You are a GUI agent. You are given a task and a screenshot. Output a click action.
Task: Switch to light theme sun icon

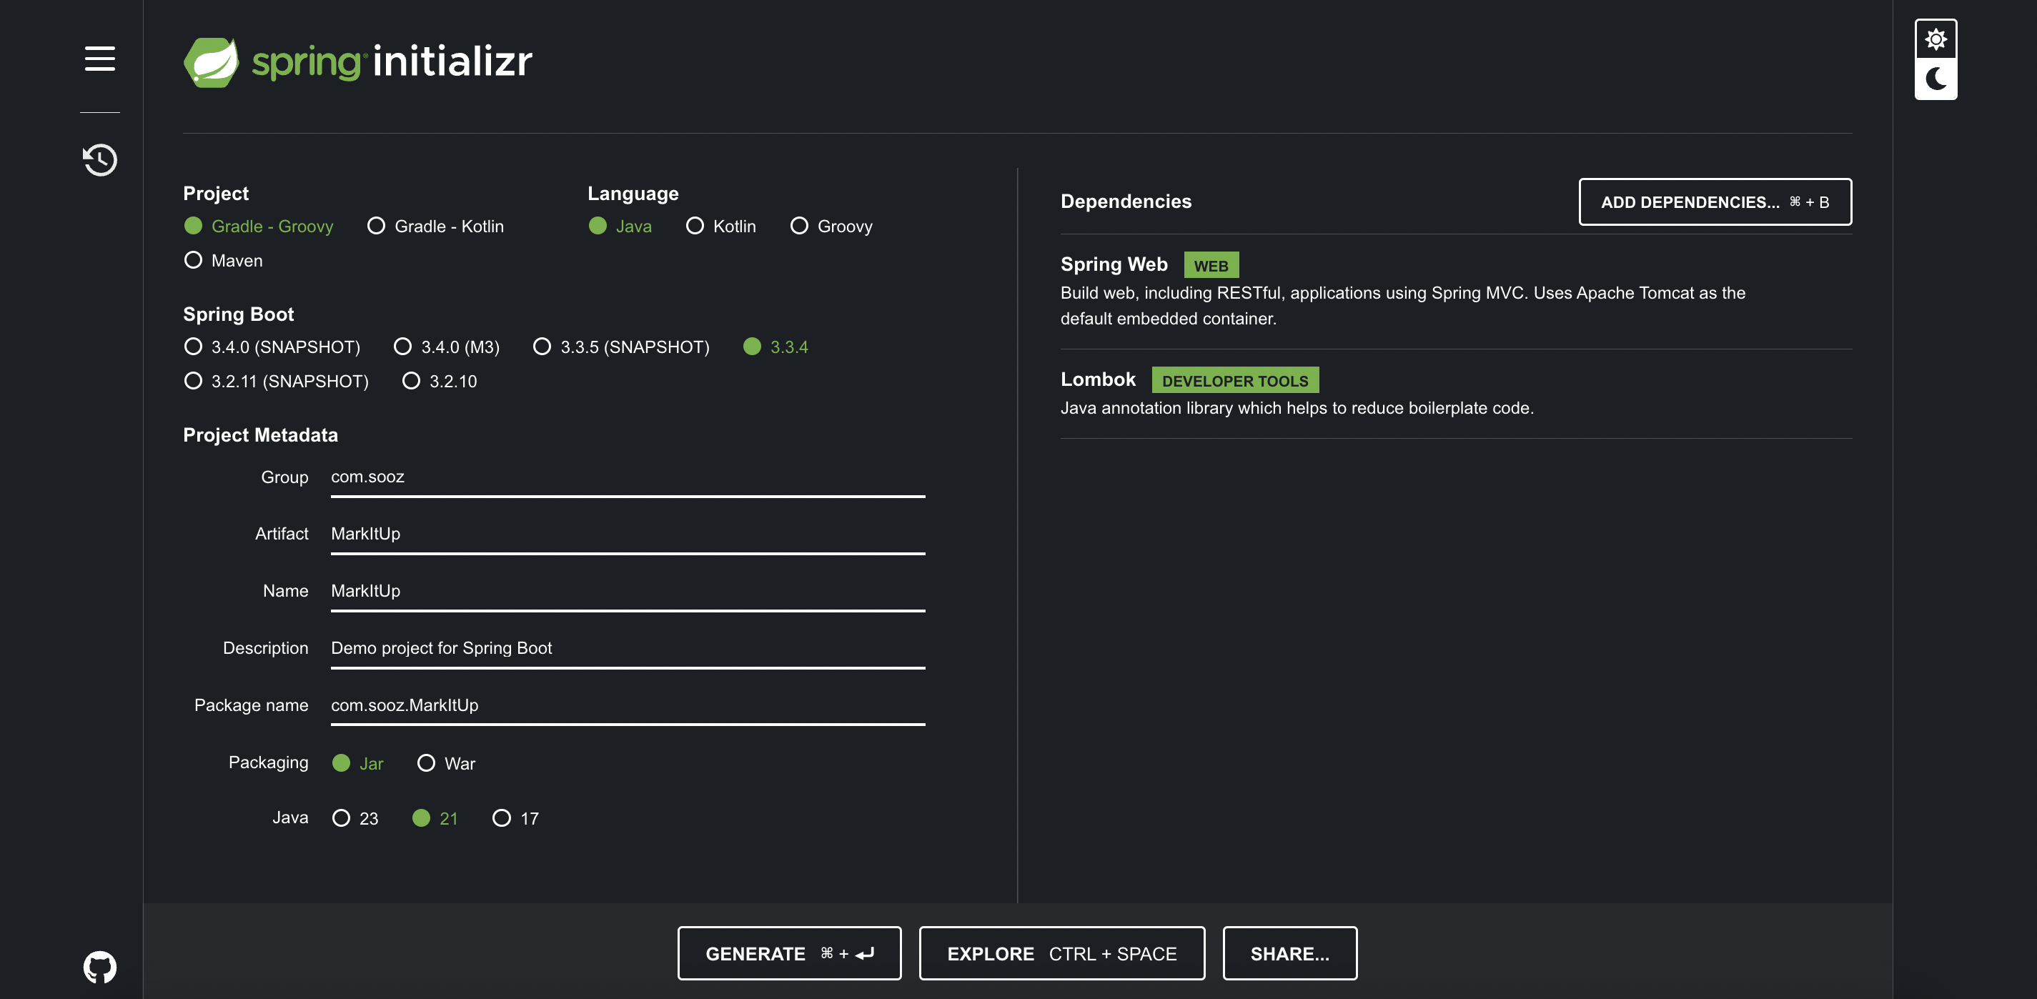(x=1935, y=39)
